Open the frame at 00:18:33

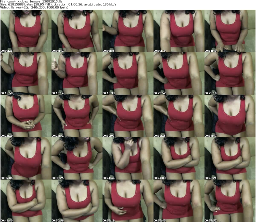coord(128,73)
